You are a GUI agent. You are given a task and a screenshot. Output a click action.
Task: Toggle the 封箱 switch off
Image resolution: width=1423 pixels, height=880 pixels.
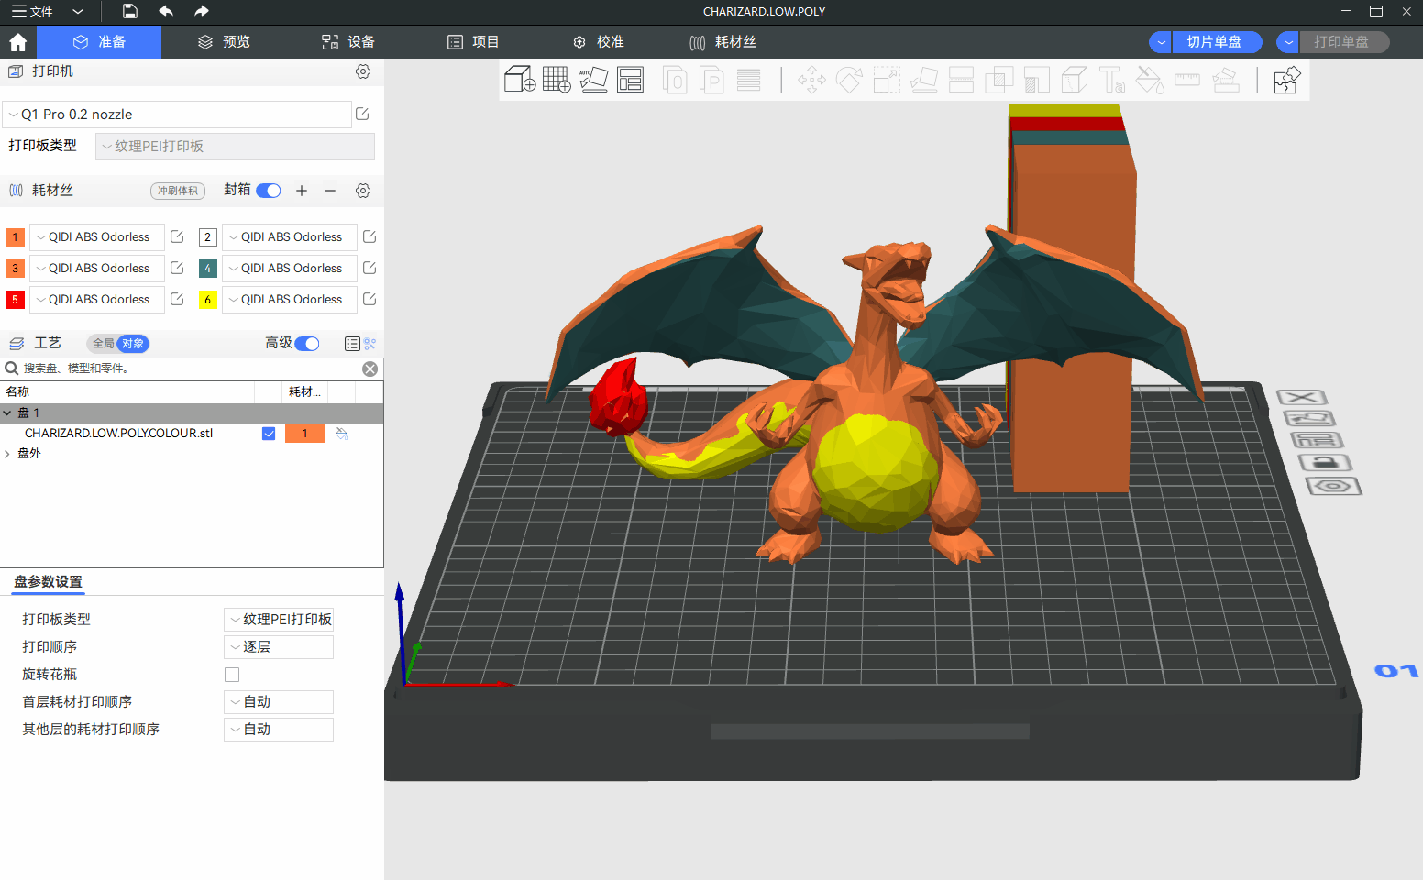(x=269, y=191)
